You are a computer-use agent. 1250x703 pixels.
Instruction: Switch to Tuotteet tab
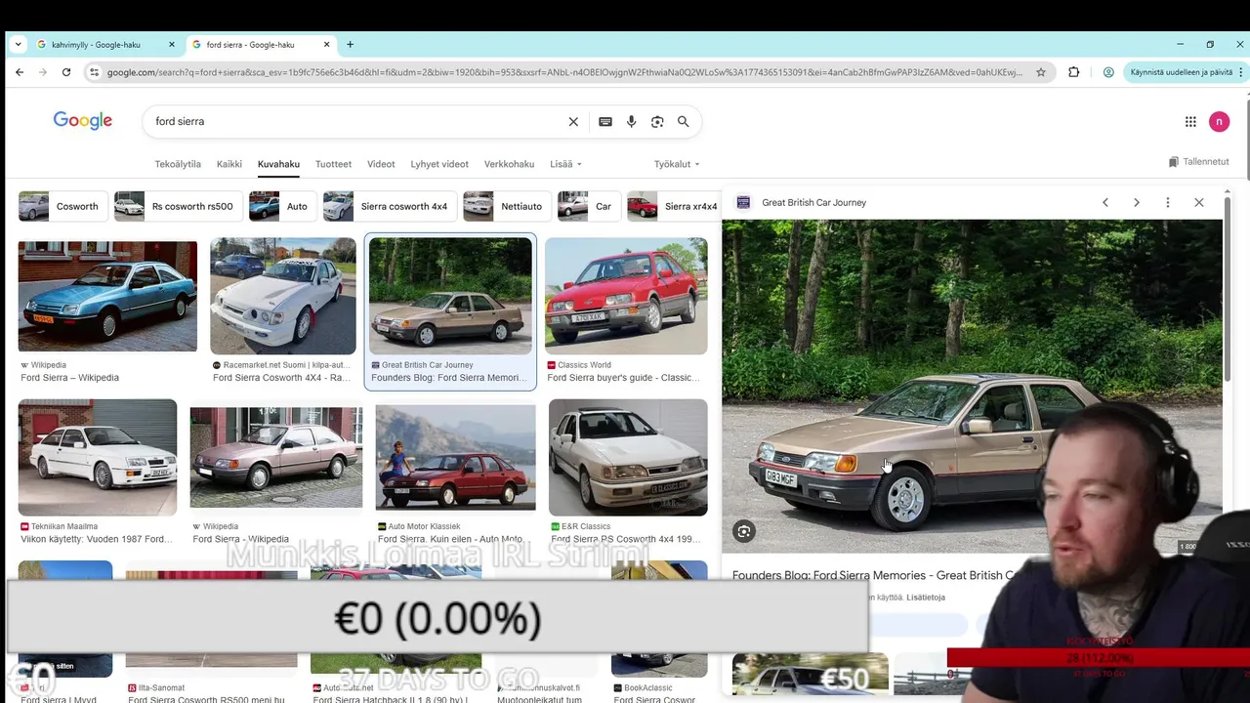coord(333,164)
